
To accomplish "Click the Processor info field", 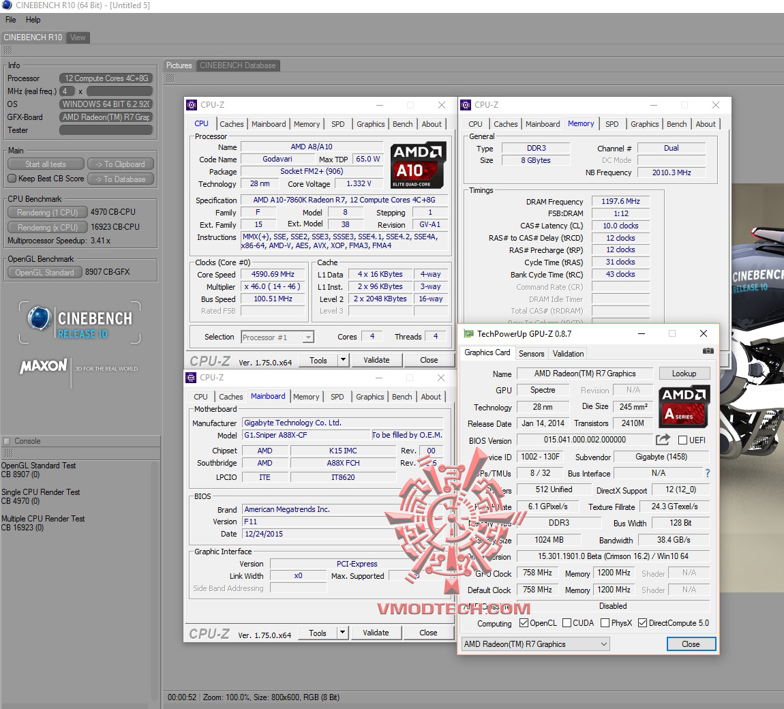I will click(106, 78).
